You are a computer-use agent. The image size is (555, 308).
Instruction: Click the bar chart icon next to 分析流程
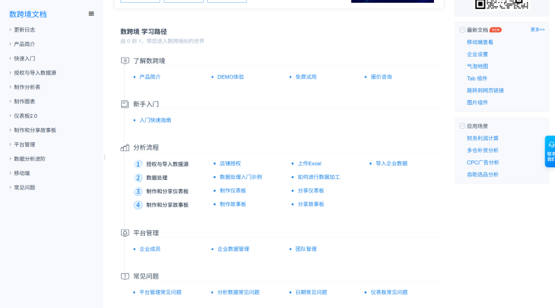125,148
